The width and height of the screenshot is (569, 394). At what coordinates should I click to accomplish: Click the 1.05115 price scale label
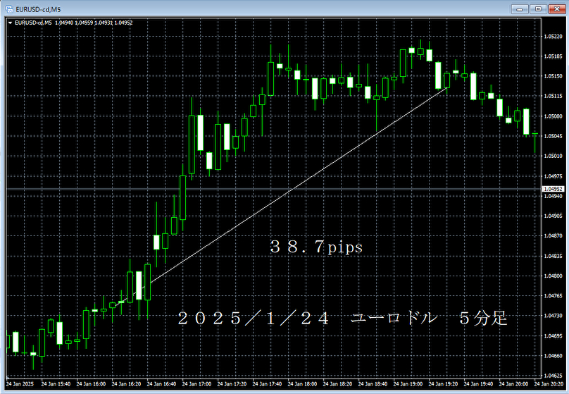pyautogui.click(x=553, y=97)
